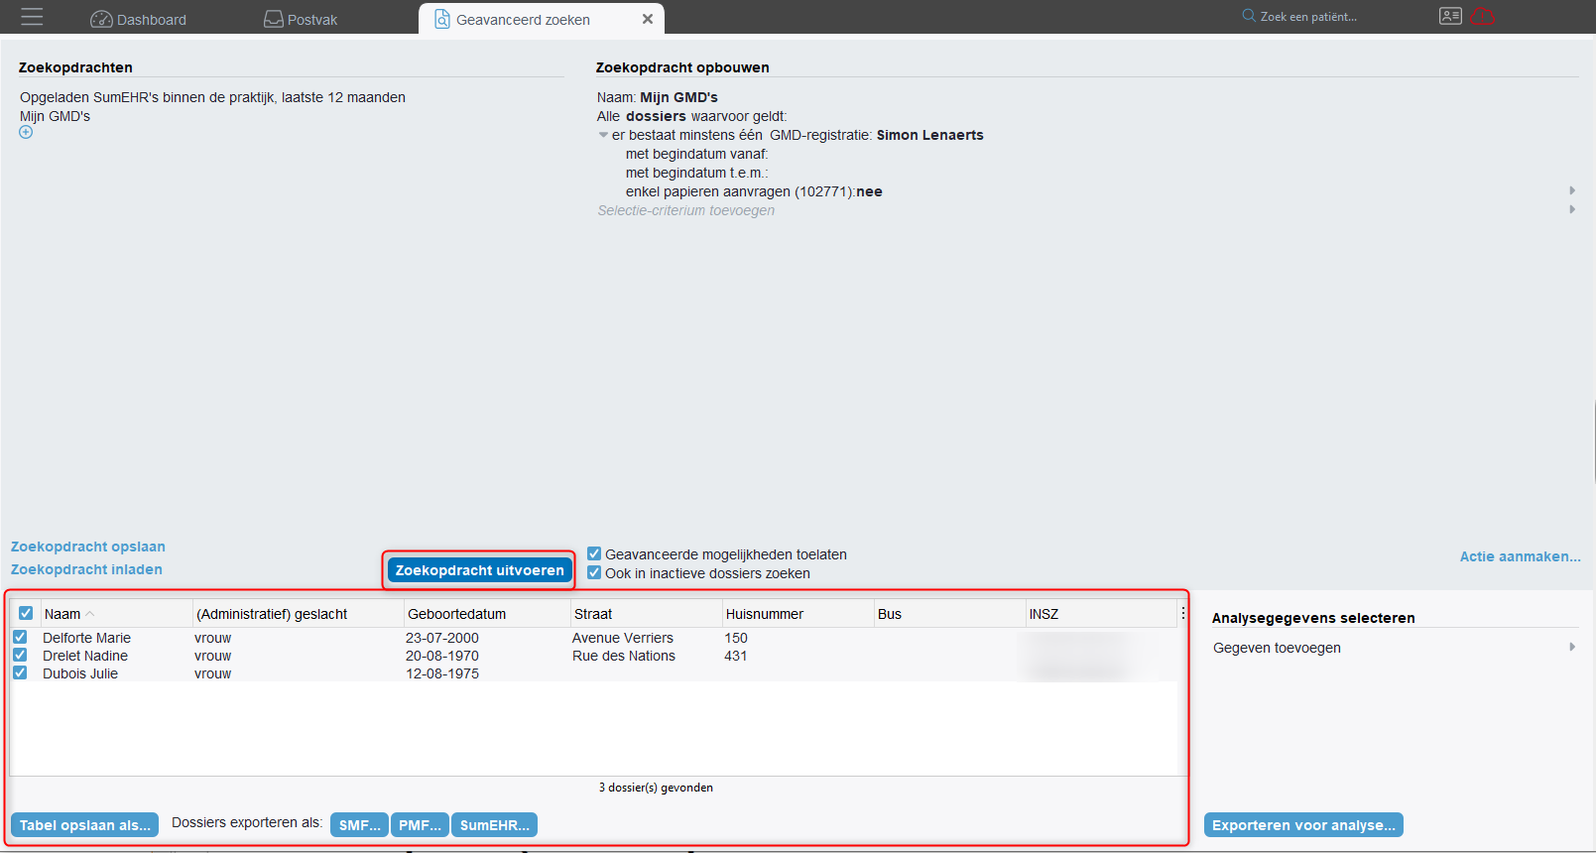
Task: Select the Opgeladen SumEHR's saved query
Action: (x=212, y=97)
